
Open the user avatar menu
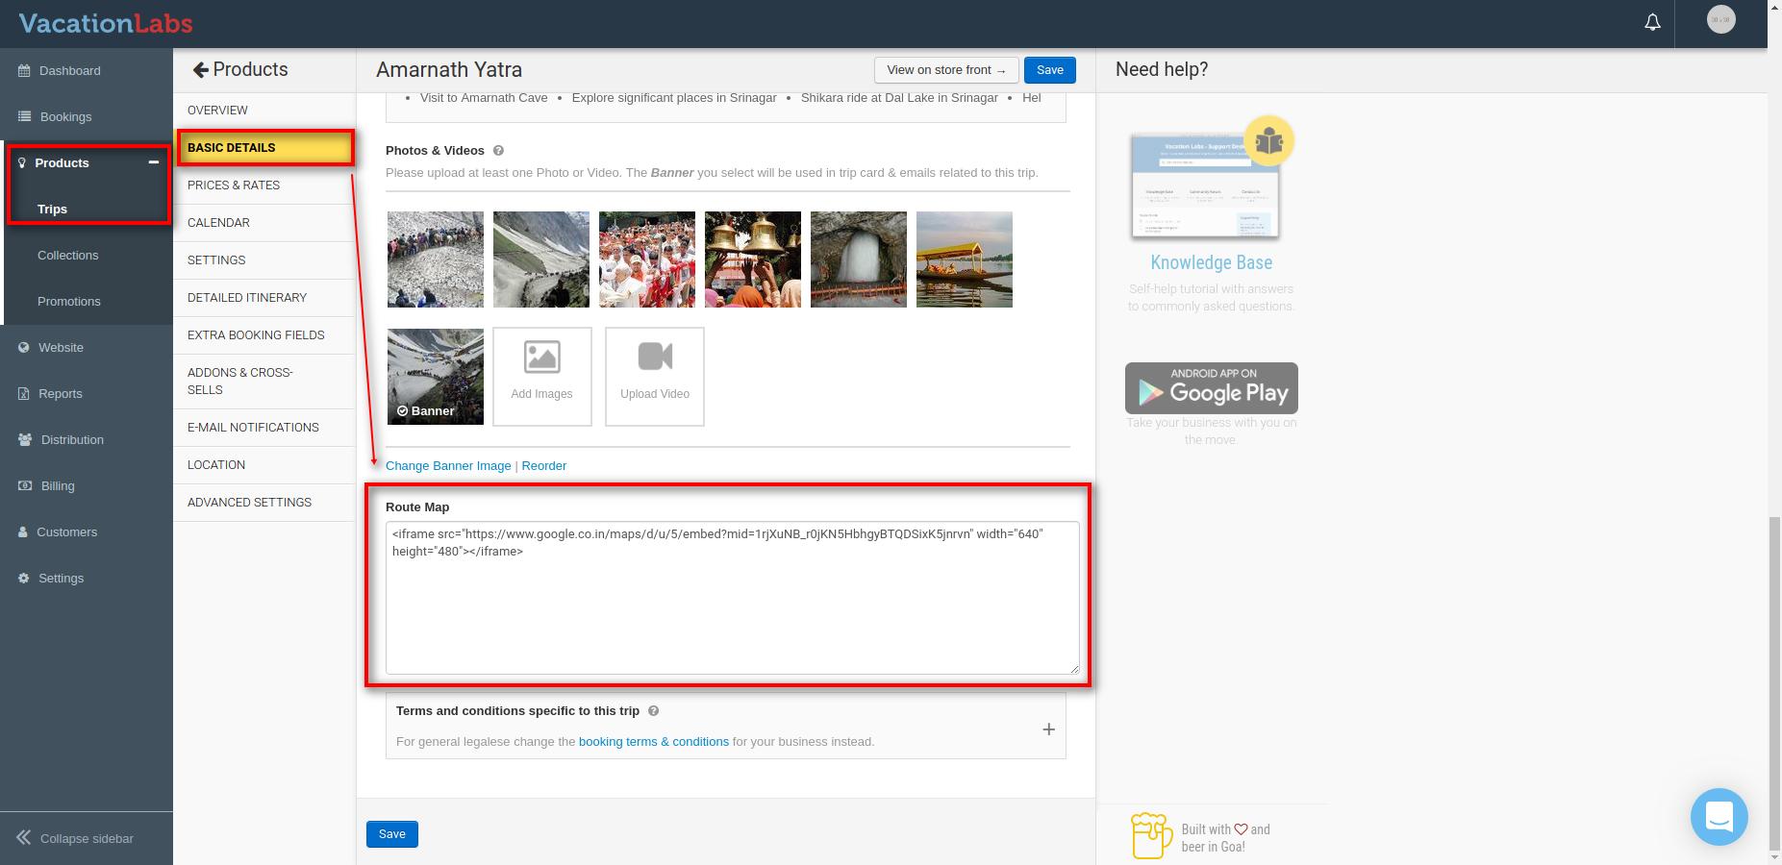[x=1720, y=20]
